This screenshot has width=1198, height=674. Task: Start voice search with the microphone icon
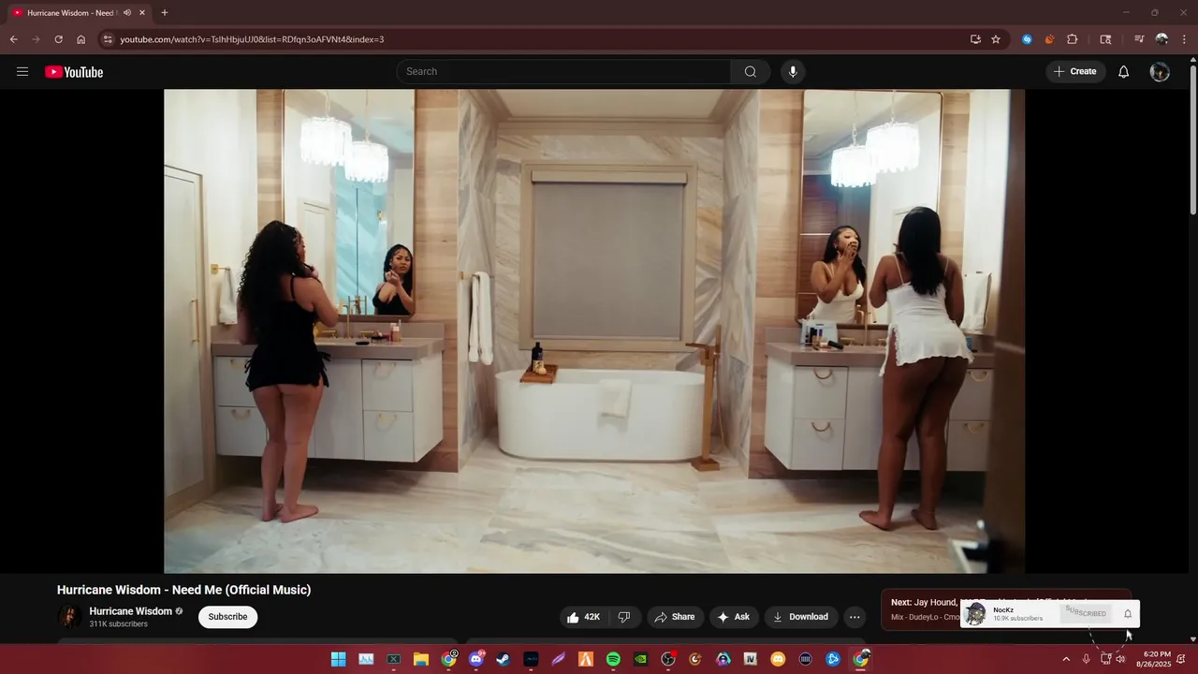click(793, 72)
